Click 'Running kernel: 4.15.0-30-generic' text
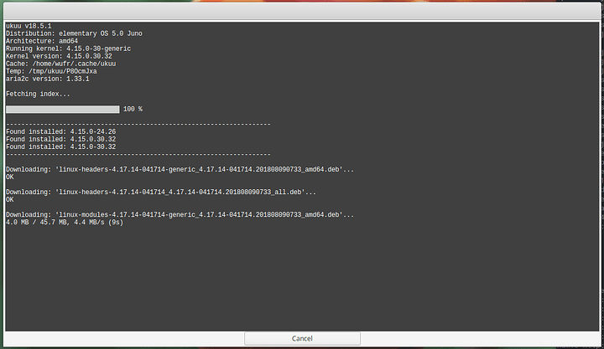The image size is (604, 349). 68,49
